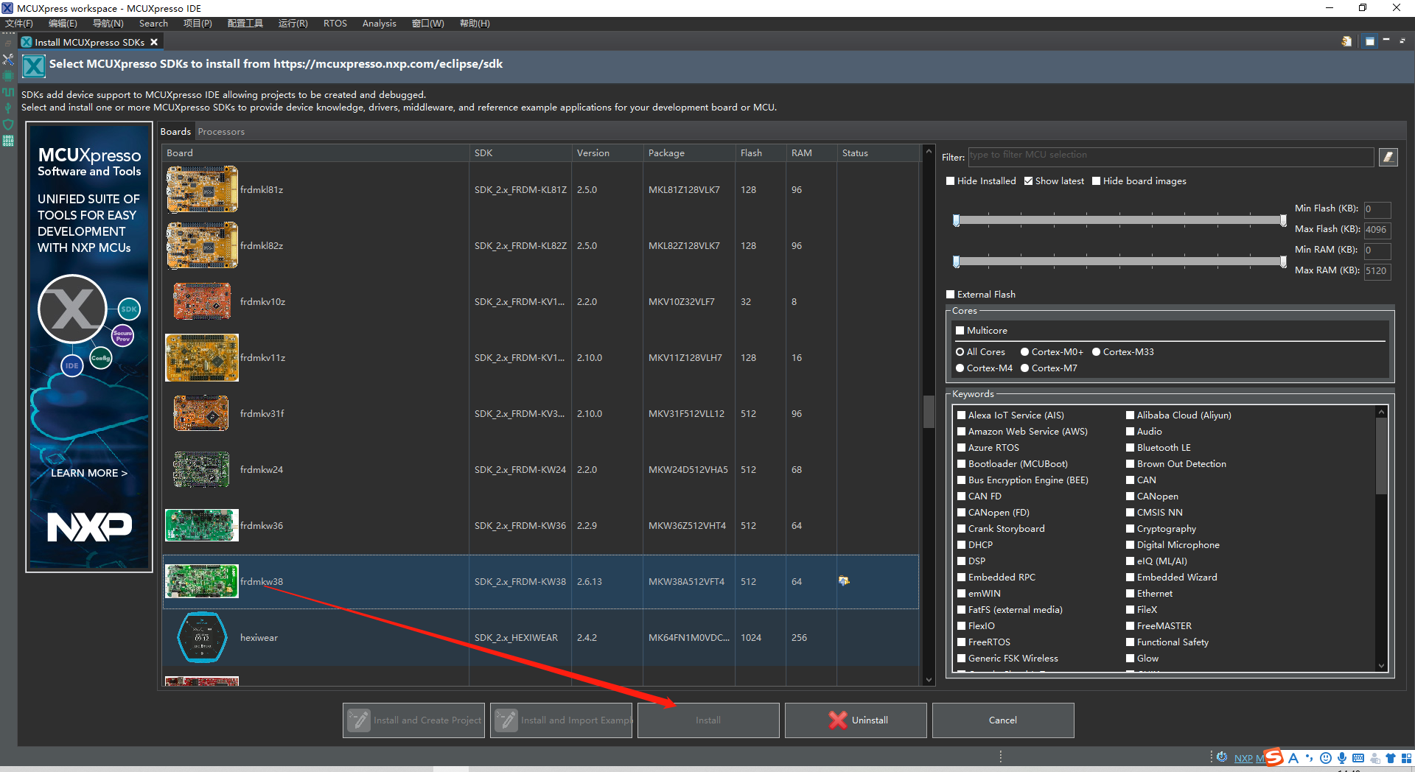This screenshot has width=1415, height=772.
Task: Click the Uninstall button
Action: coord(856,720)
